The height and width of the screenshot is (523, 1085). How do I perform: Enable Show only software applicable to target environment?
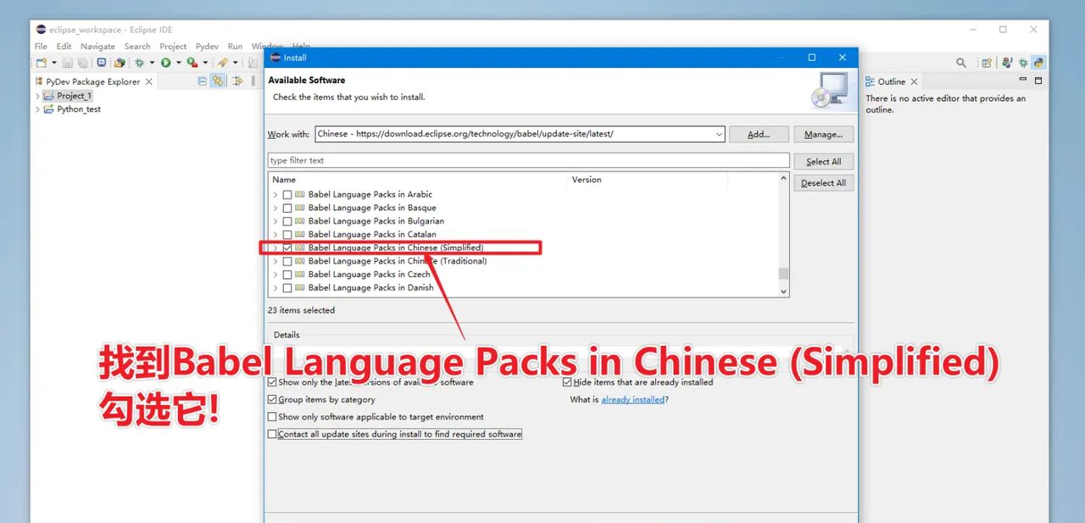[x=272, y=417]
